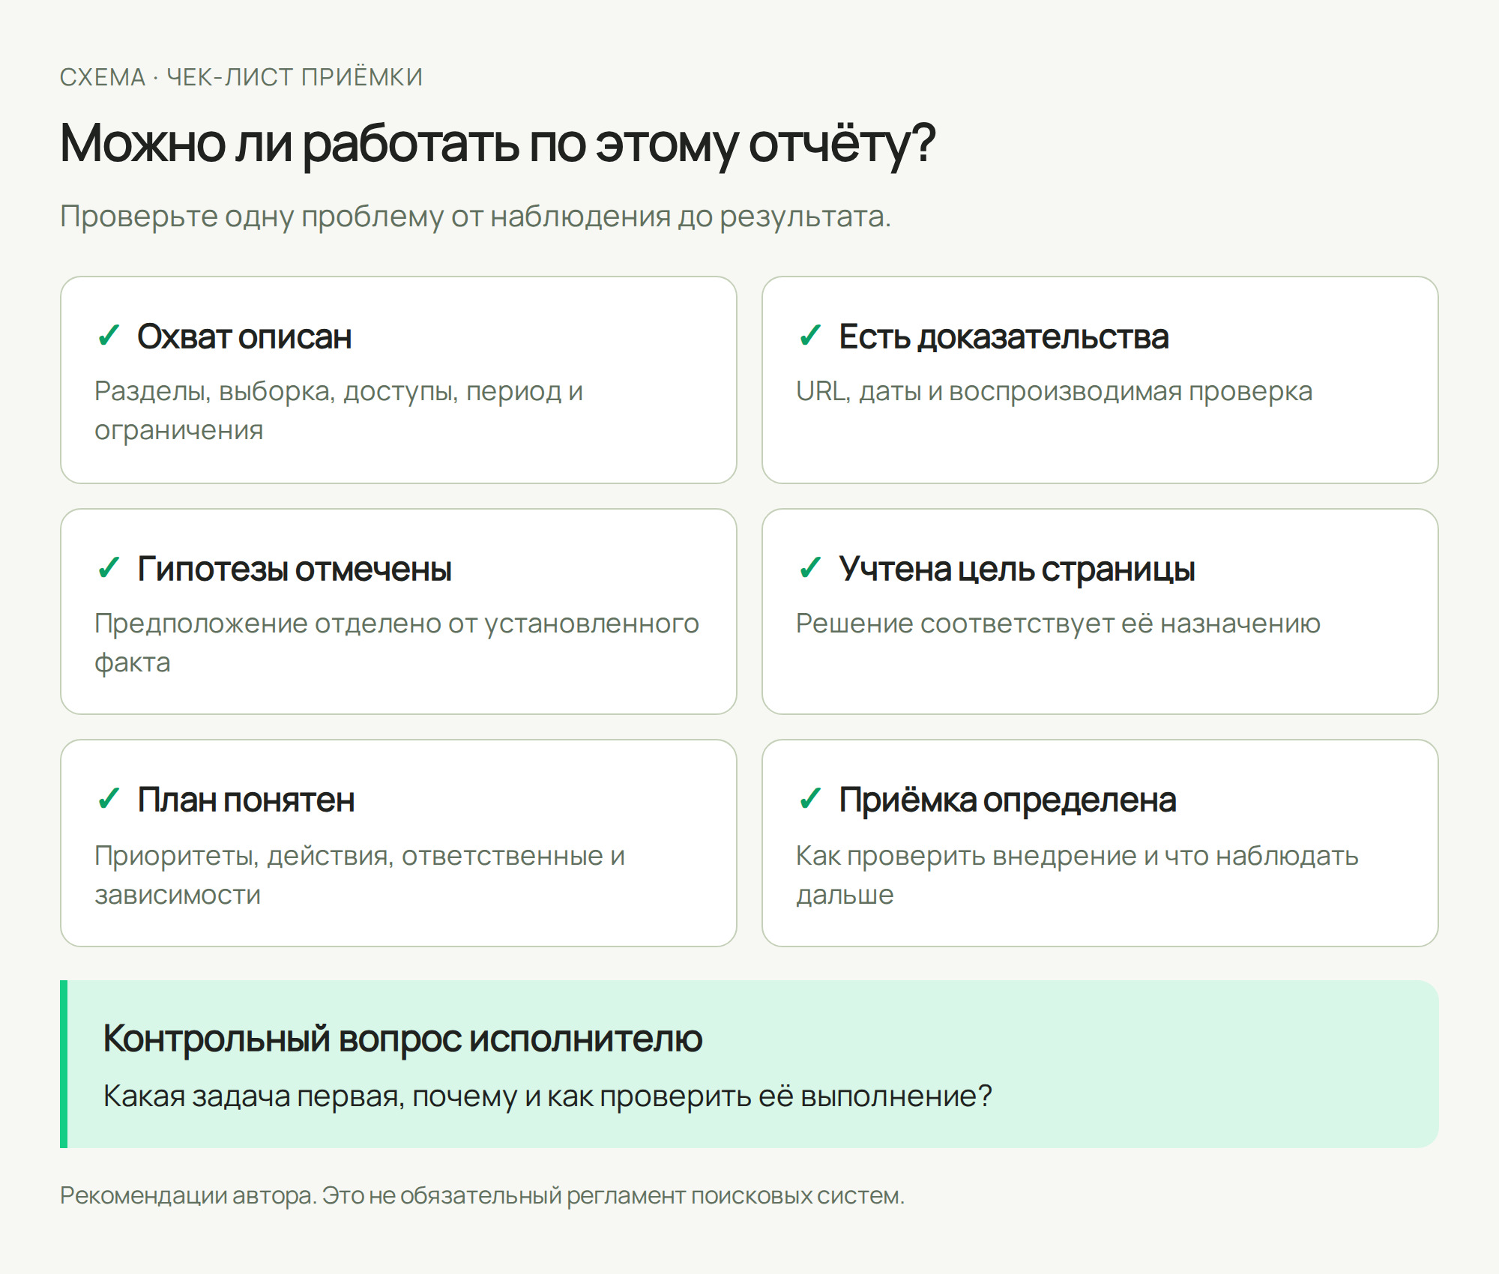
Task: Click the footnote Рекомендации автора
Action: click(x=187, y=1196)
